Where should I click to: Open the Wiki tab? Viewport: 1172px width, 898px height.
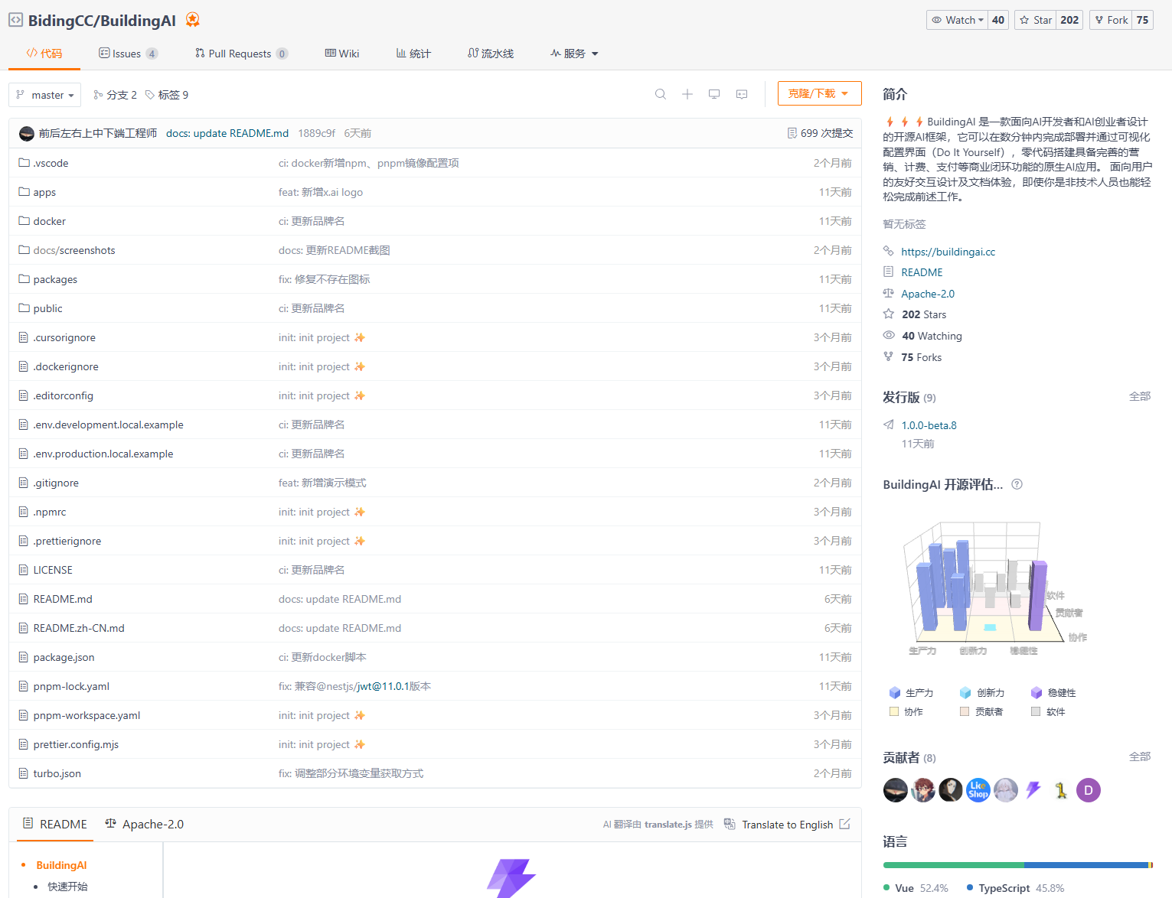tap(342, 54)
